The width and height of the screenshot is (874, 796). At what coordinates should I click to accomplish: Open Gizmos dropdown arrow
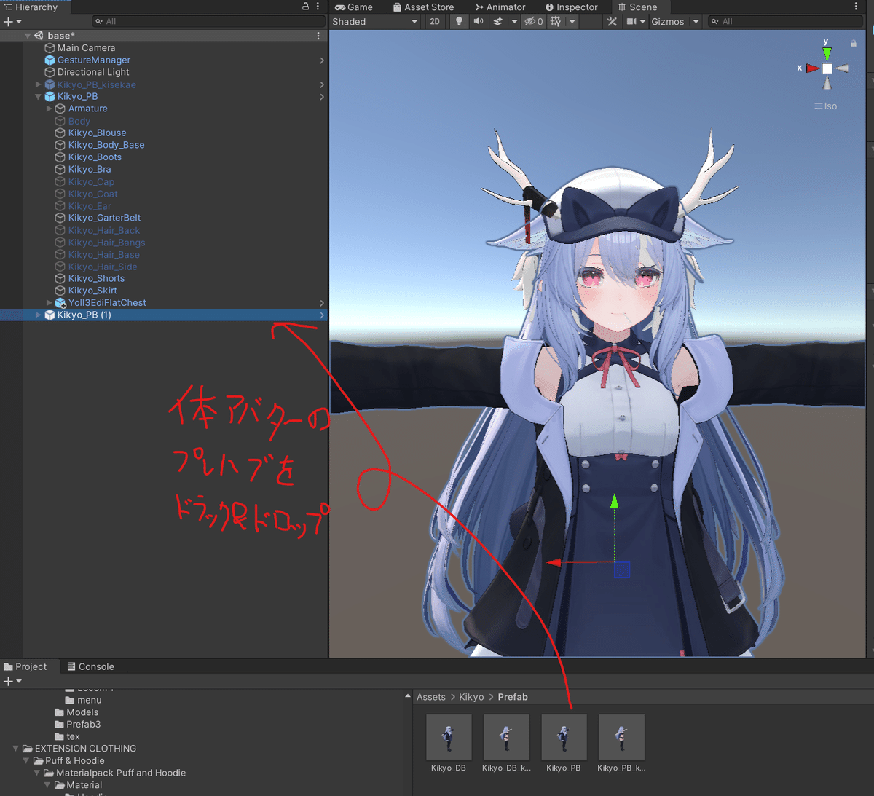696,22
